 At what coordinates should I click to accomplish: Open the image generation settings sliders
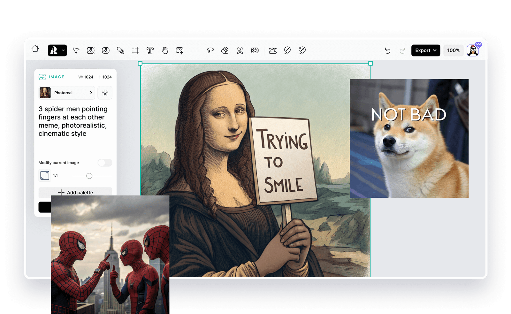[x=105, y=93]
